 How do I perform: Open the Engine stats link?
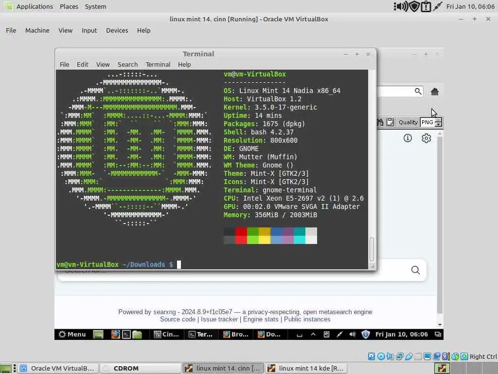point(261,319)
